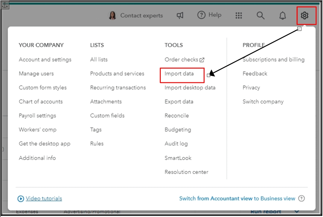Open the notifications bell

(283, 16)
